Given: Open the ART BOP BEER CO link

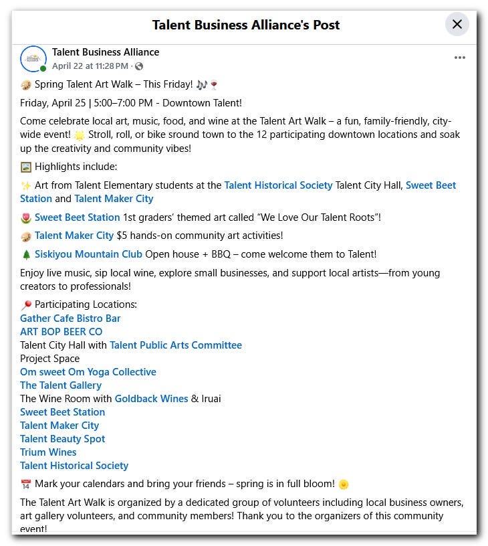Looking at the screenshot, I should 62,331.
